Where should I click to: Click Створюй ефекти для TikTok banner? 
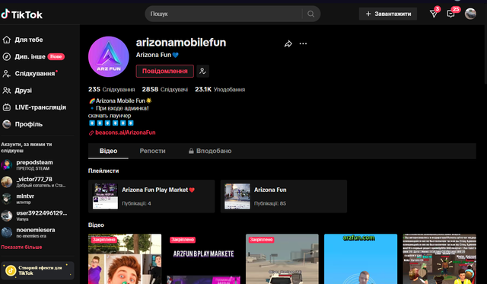tap(37, 270)
